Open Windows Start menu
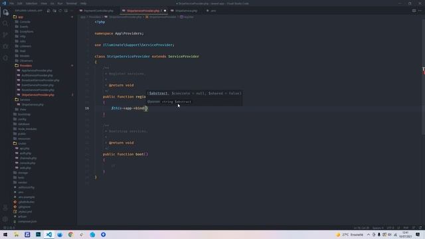425x239 pixels. [5, 234]
